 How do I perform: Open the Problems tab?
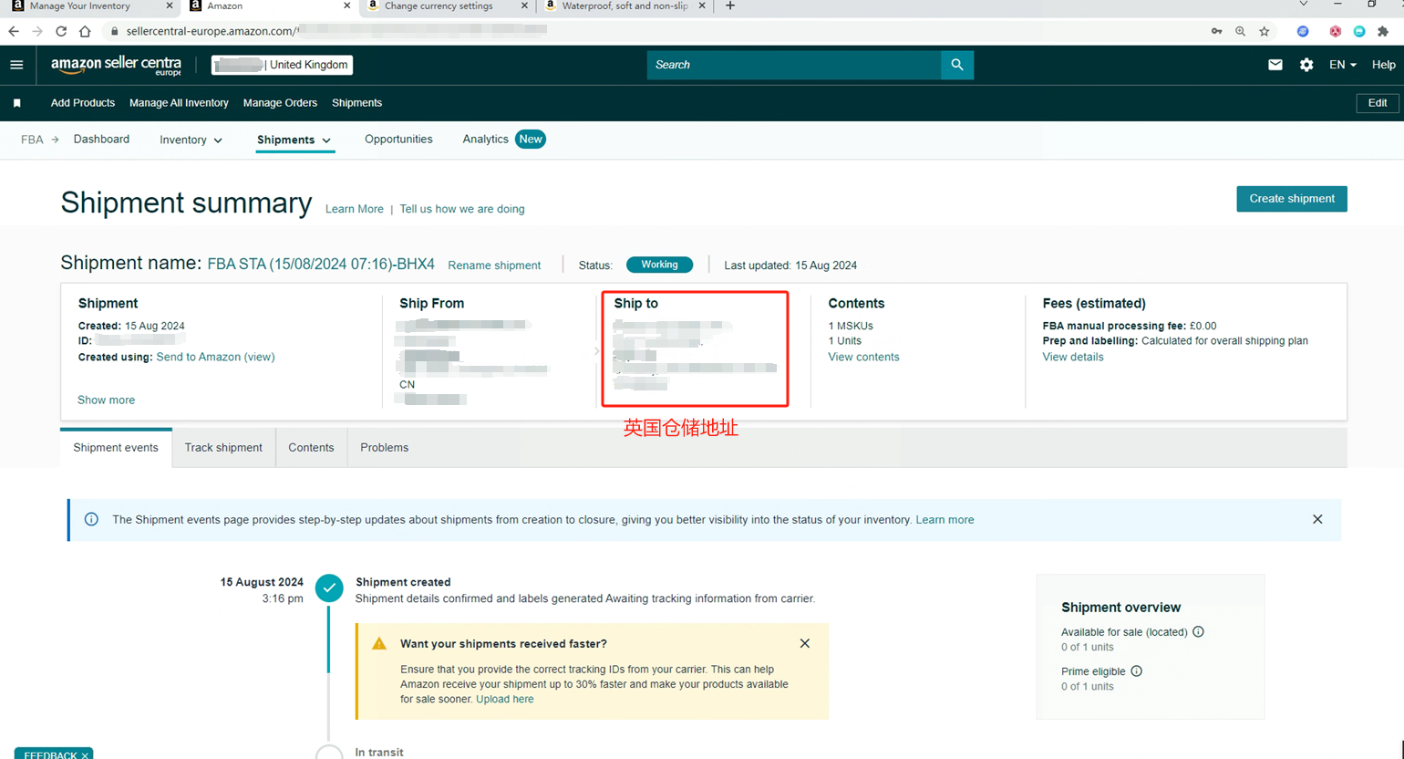(x=384, y=448)
